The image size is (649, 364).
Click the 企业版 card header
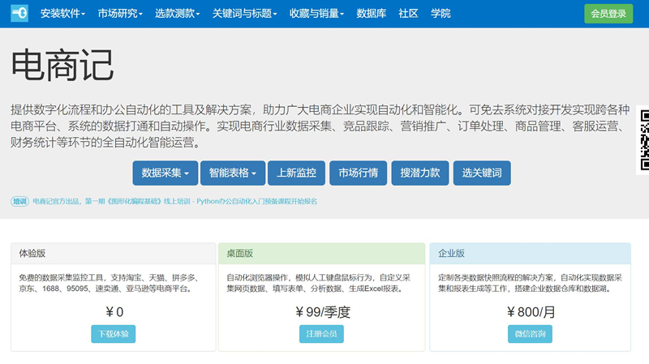531,254
